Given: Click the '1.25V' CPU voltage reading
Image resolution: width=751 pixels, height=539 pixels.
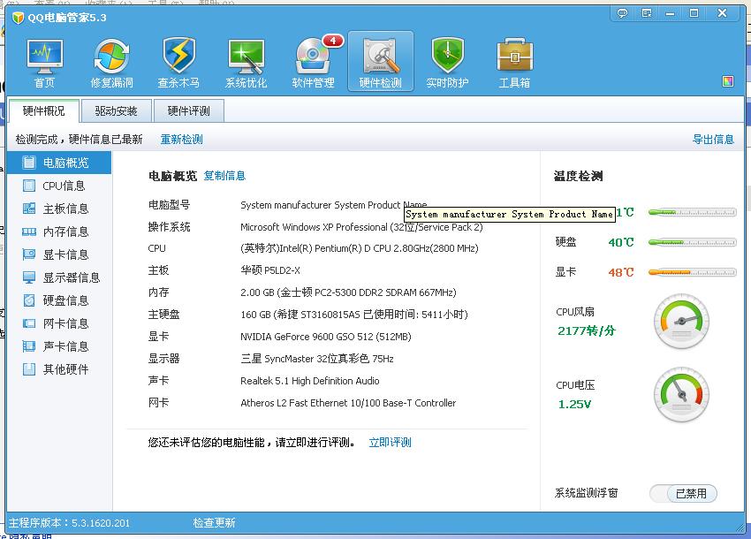Looking at the screenshot, I should (x=575, y=405).
